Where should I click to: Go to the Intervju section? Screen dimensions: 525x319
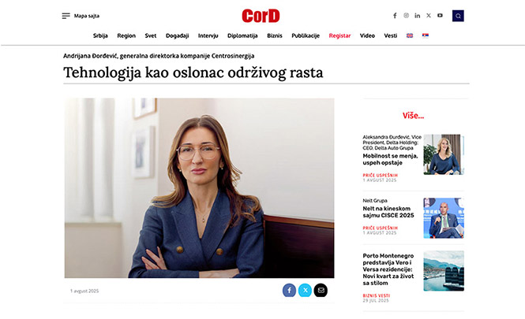point(208,35)
